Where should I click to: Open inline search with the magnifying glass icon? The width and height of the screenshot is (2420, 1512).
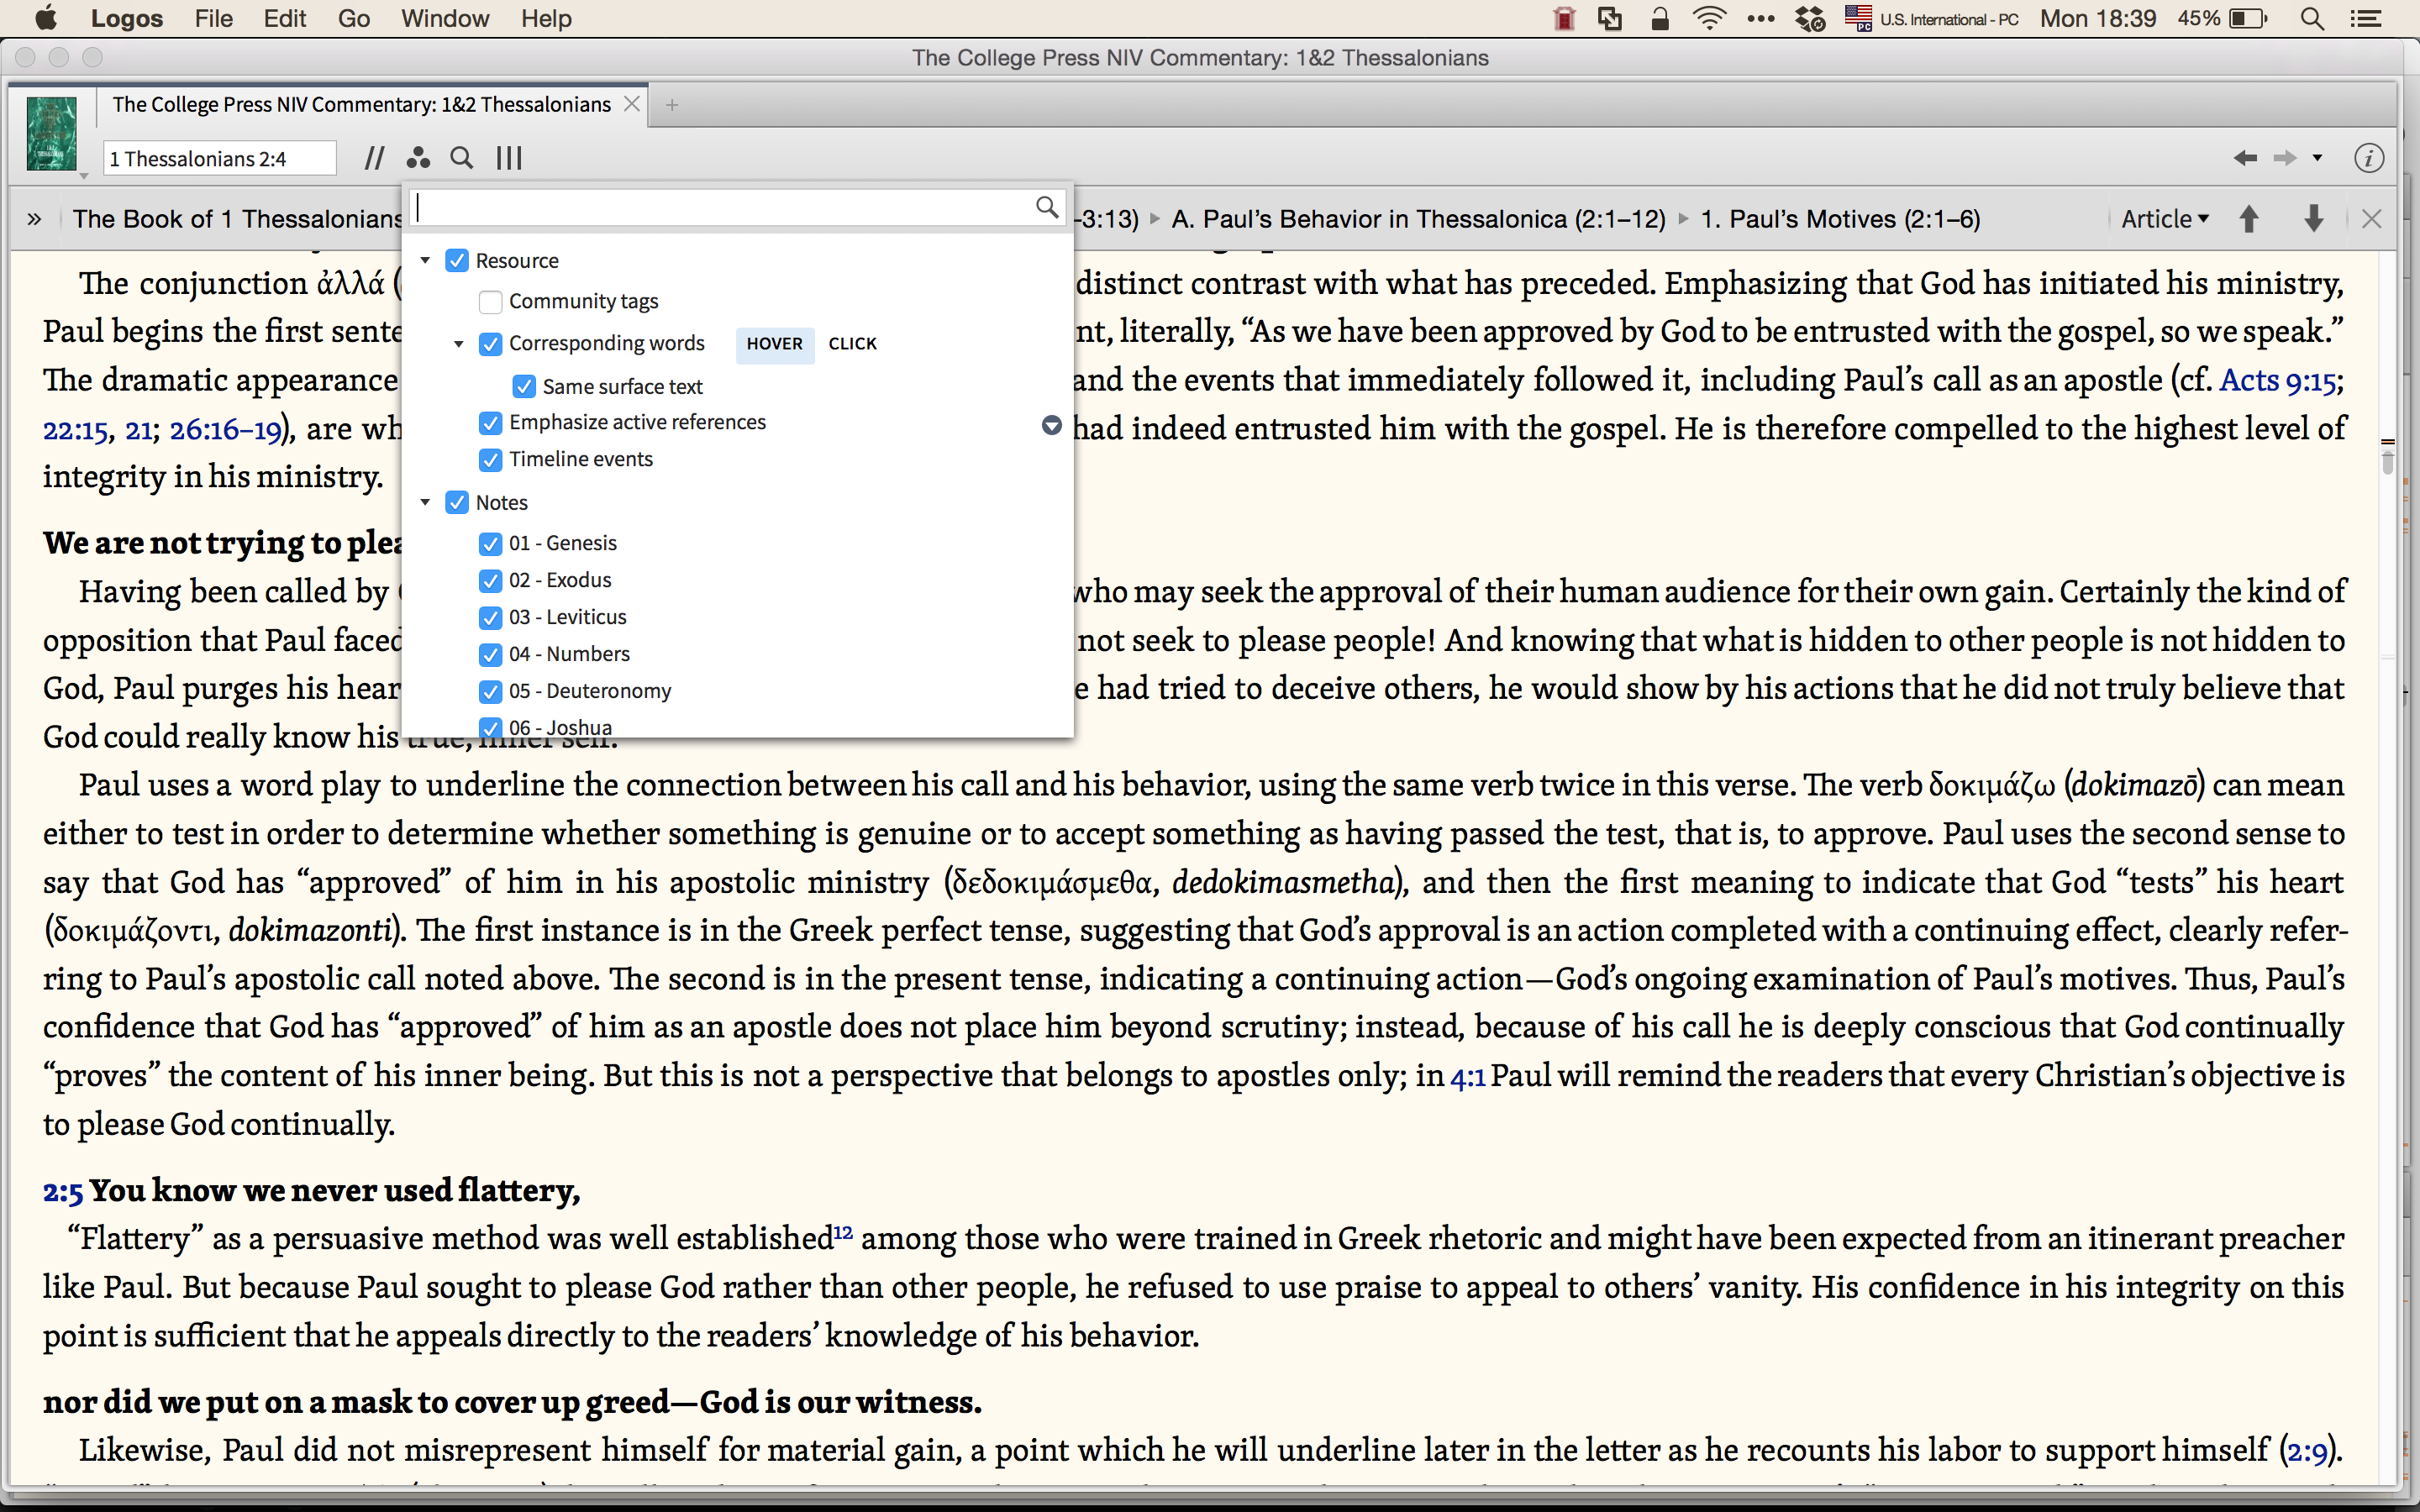462,158
